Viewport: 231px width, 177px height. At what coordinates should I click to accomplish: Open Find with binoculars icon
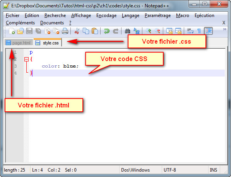tap(127, 31)
